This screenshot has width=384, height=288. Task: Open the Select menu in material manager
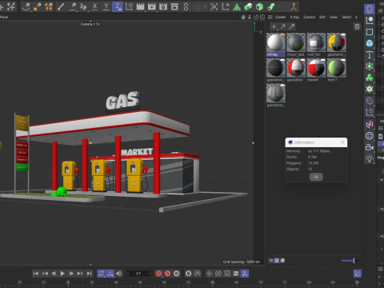(x=346, y=17)
